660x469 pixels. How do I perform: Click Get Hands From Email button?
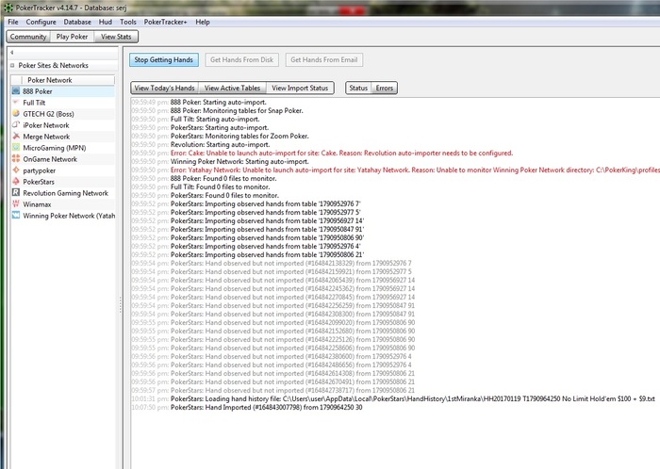tap(324, 59)
